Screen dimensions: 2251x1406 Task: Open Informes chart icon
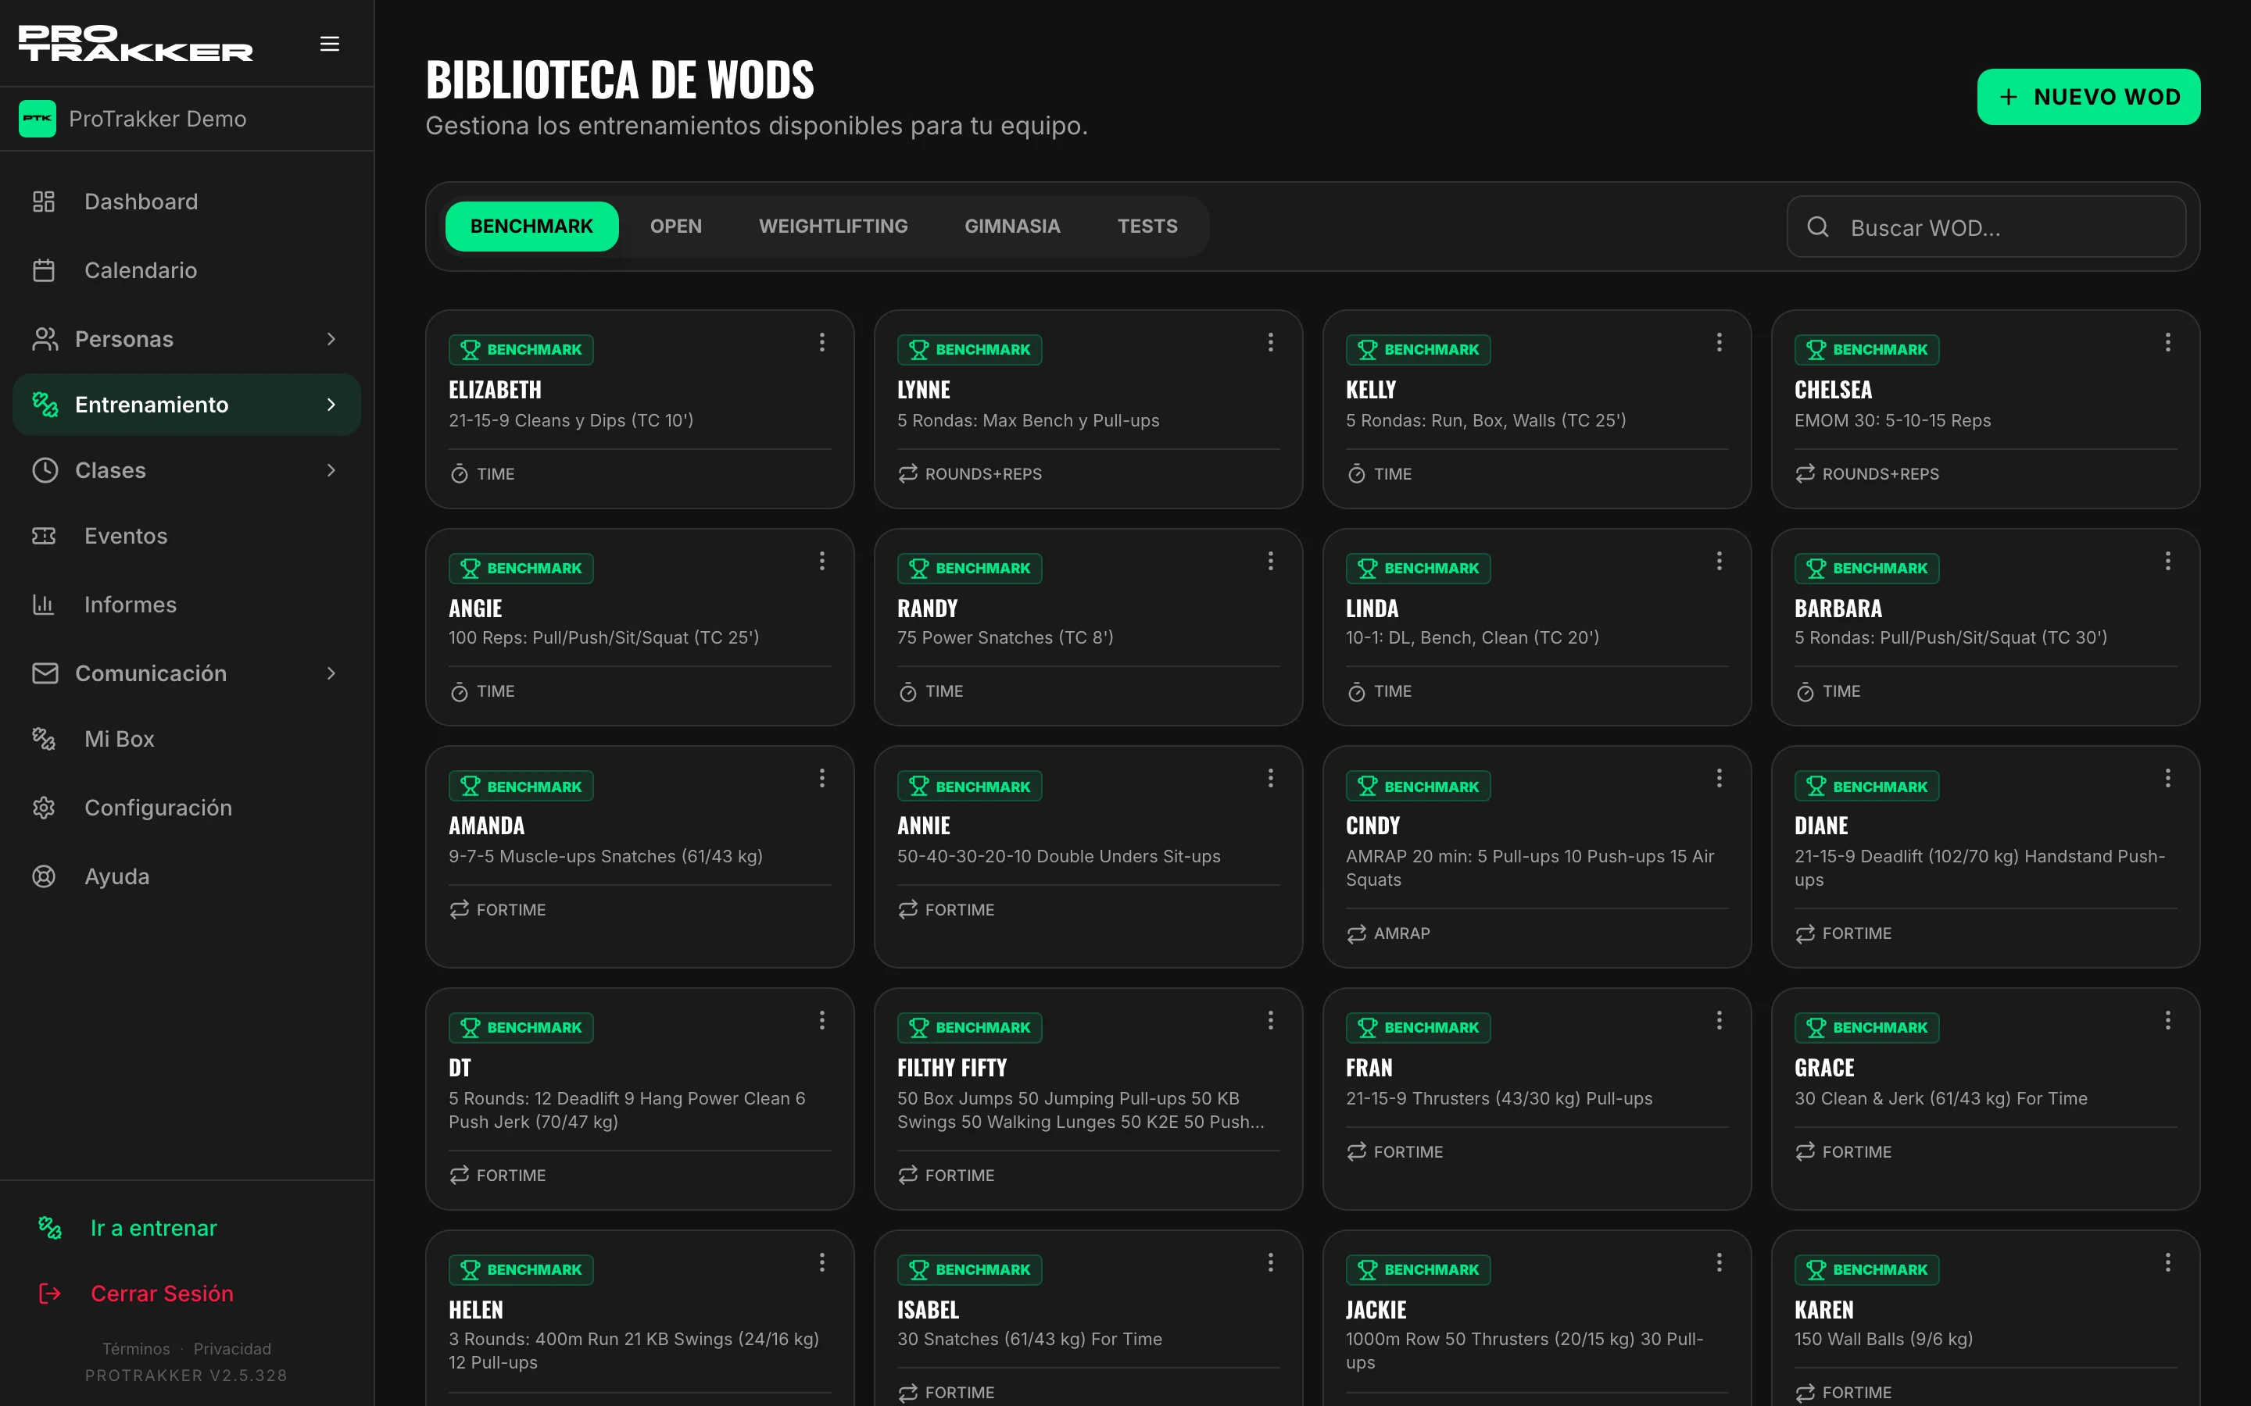click(44, 605)
